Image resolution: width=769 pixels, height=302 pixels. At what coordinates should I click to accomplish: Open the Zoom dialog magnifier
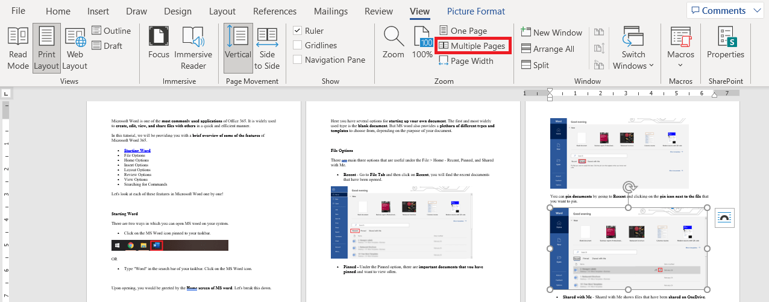coord(394,43)
